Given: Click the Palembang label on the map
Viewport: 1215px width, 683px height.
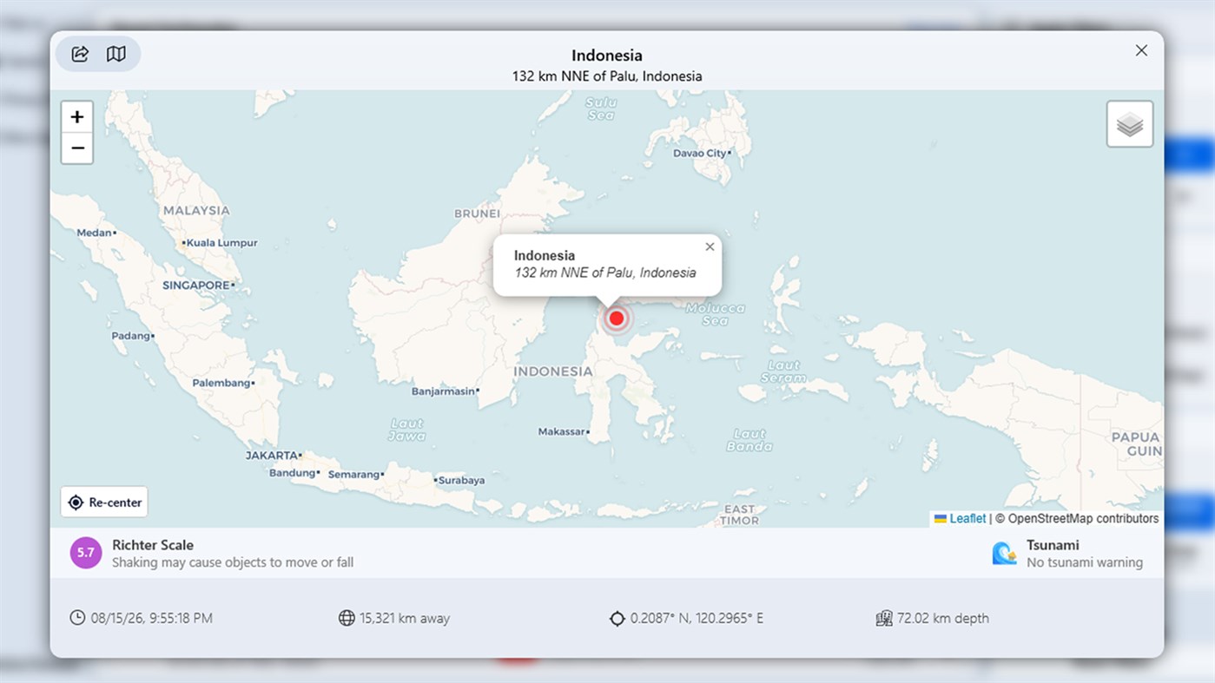Looking at the screenshot, I should pos(221,383).
